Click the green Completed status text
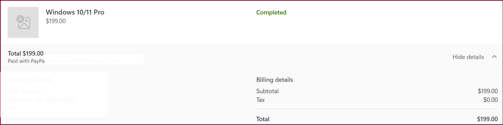503x125 pixels. pyautogui.click(x=271, y=12)
